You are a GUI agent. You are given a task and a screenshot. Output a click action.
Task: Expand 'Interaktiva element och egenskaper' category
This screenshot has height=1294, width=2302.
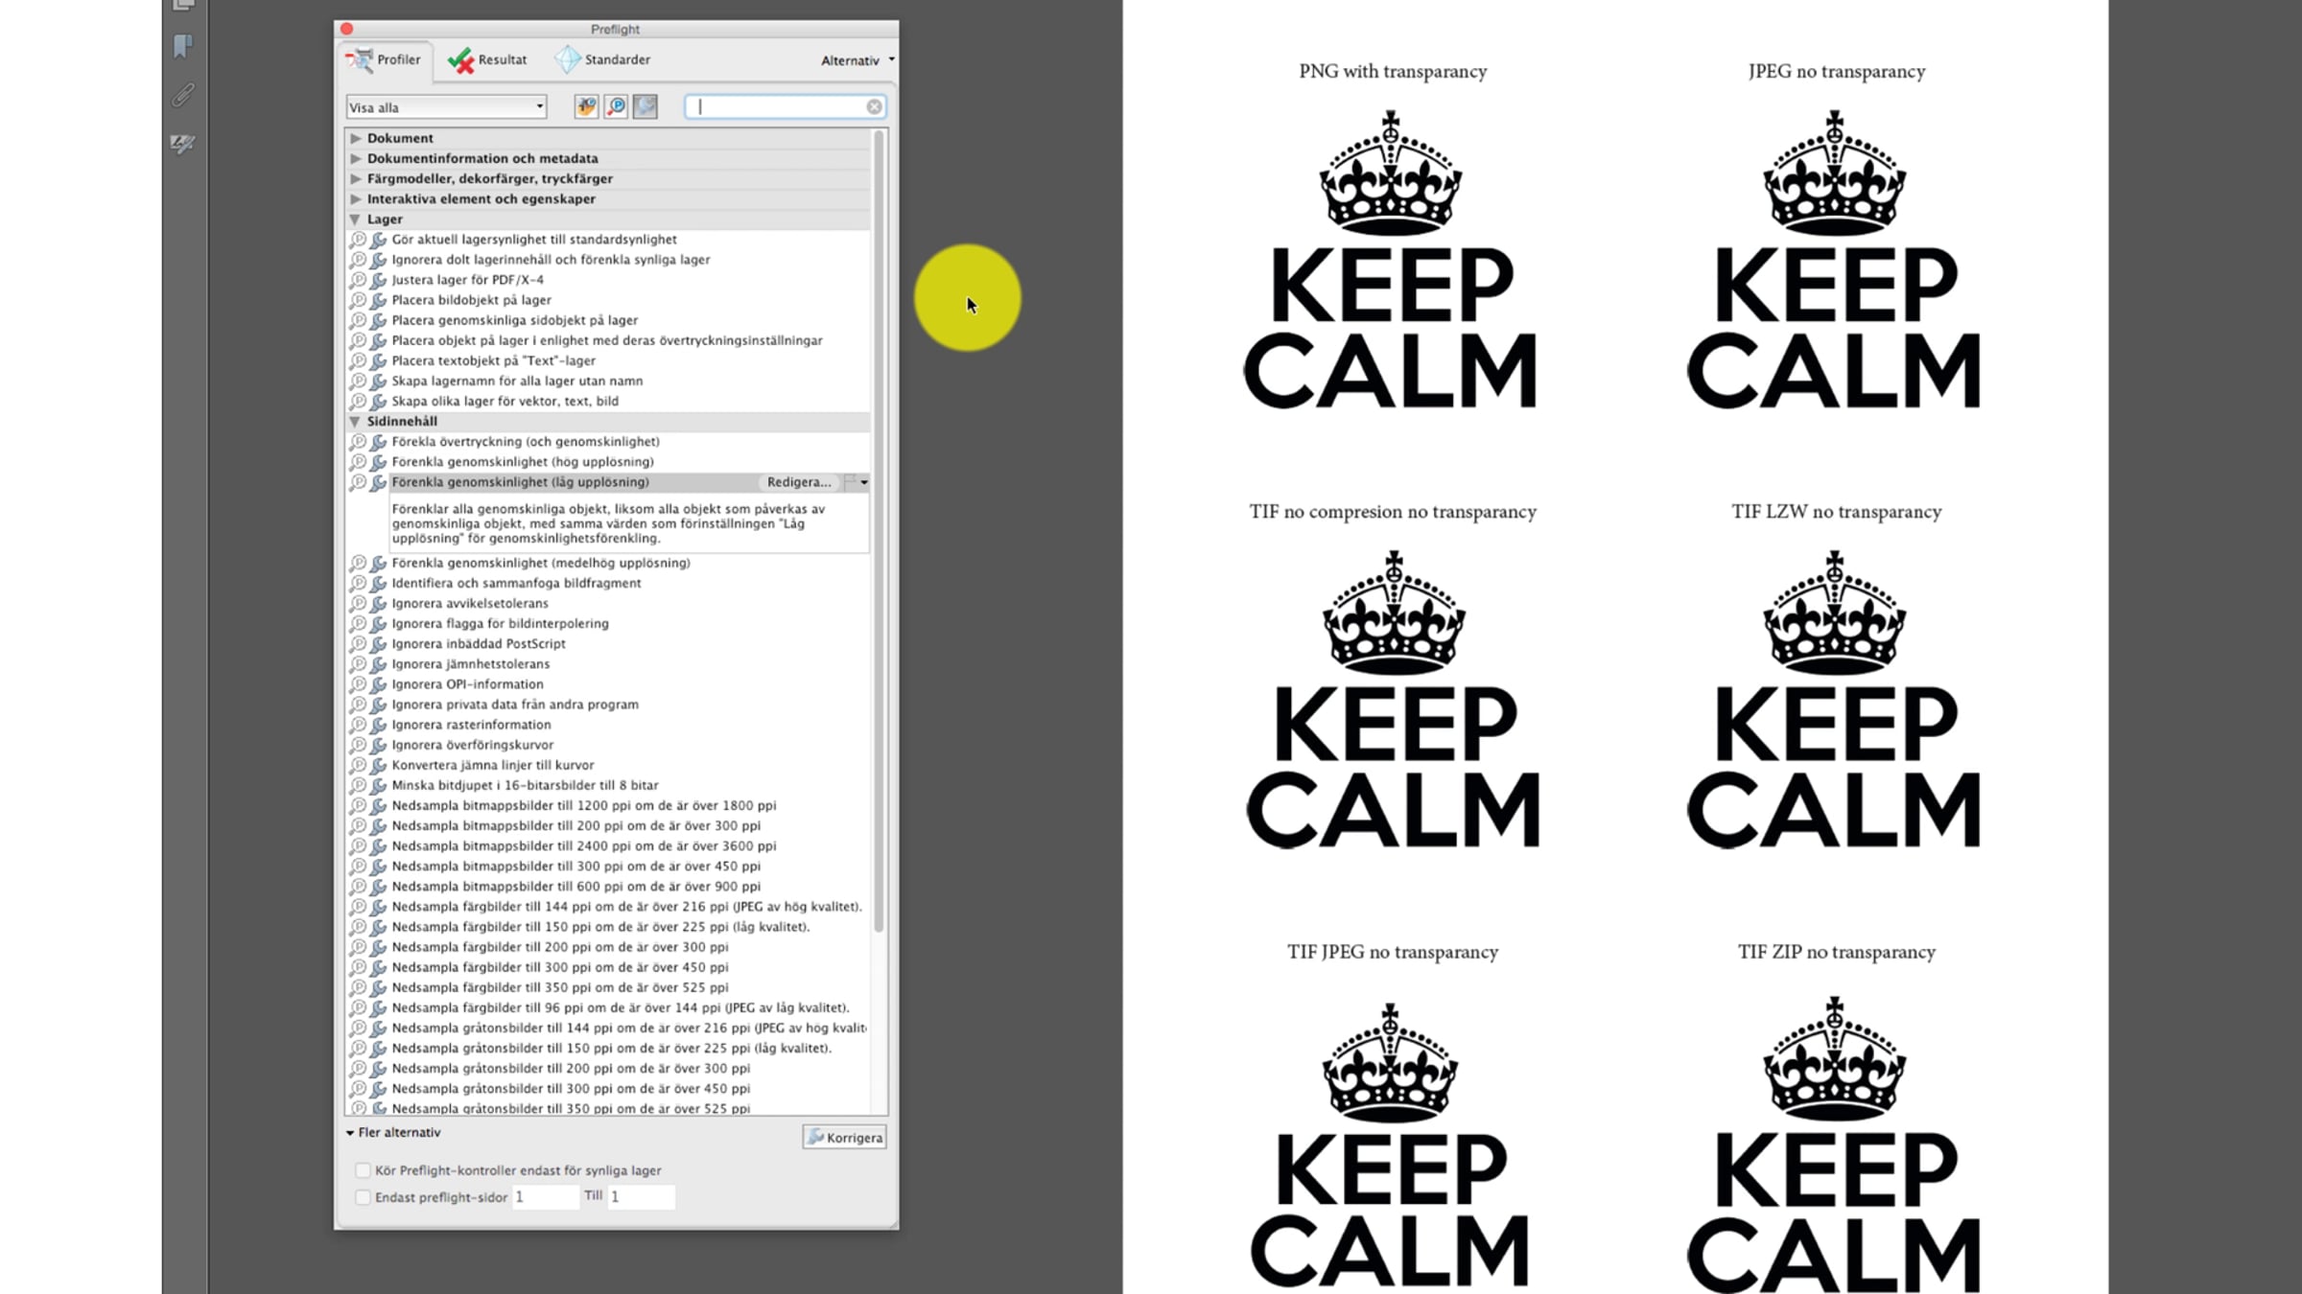(x=356, y=198)
